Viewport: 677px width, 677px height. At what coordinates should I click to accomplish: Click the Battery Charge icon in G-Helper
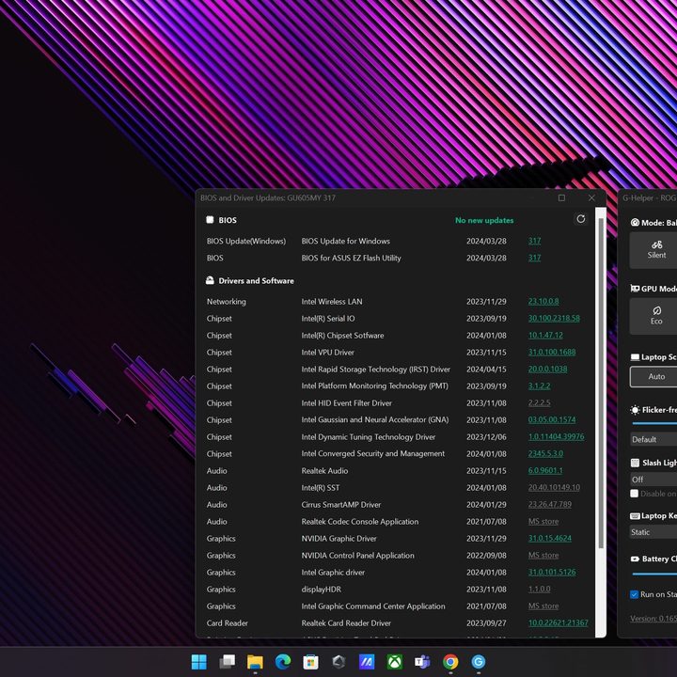(635, 559)
